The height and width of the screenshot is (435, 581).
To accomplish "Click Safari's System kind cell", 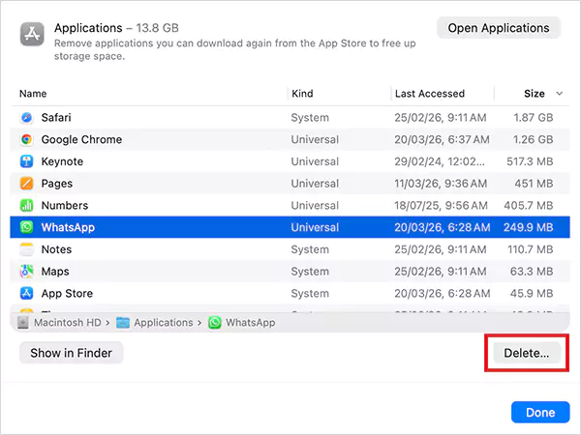I will [x=310, y=118].
